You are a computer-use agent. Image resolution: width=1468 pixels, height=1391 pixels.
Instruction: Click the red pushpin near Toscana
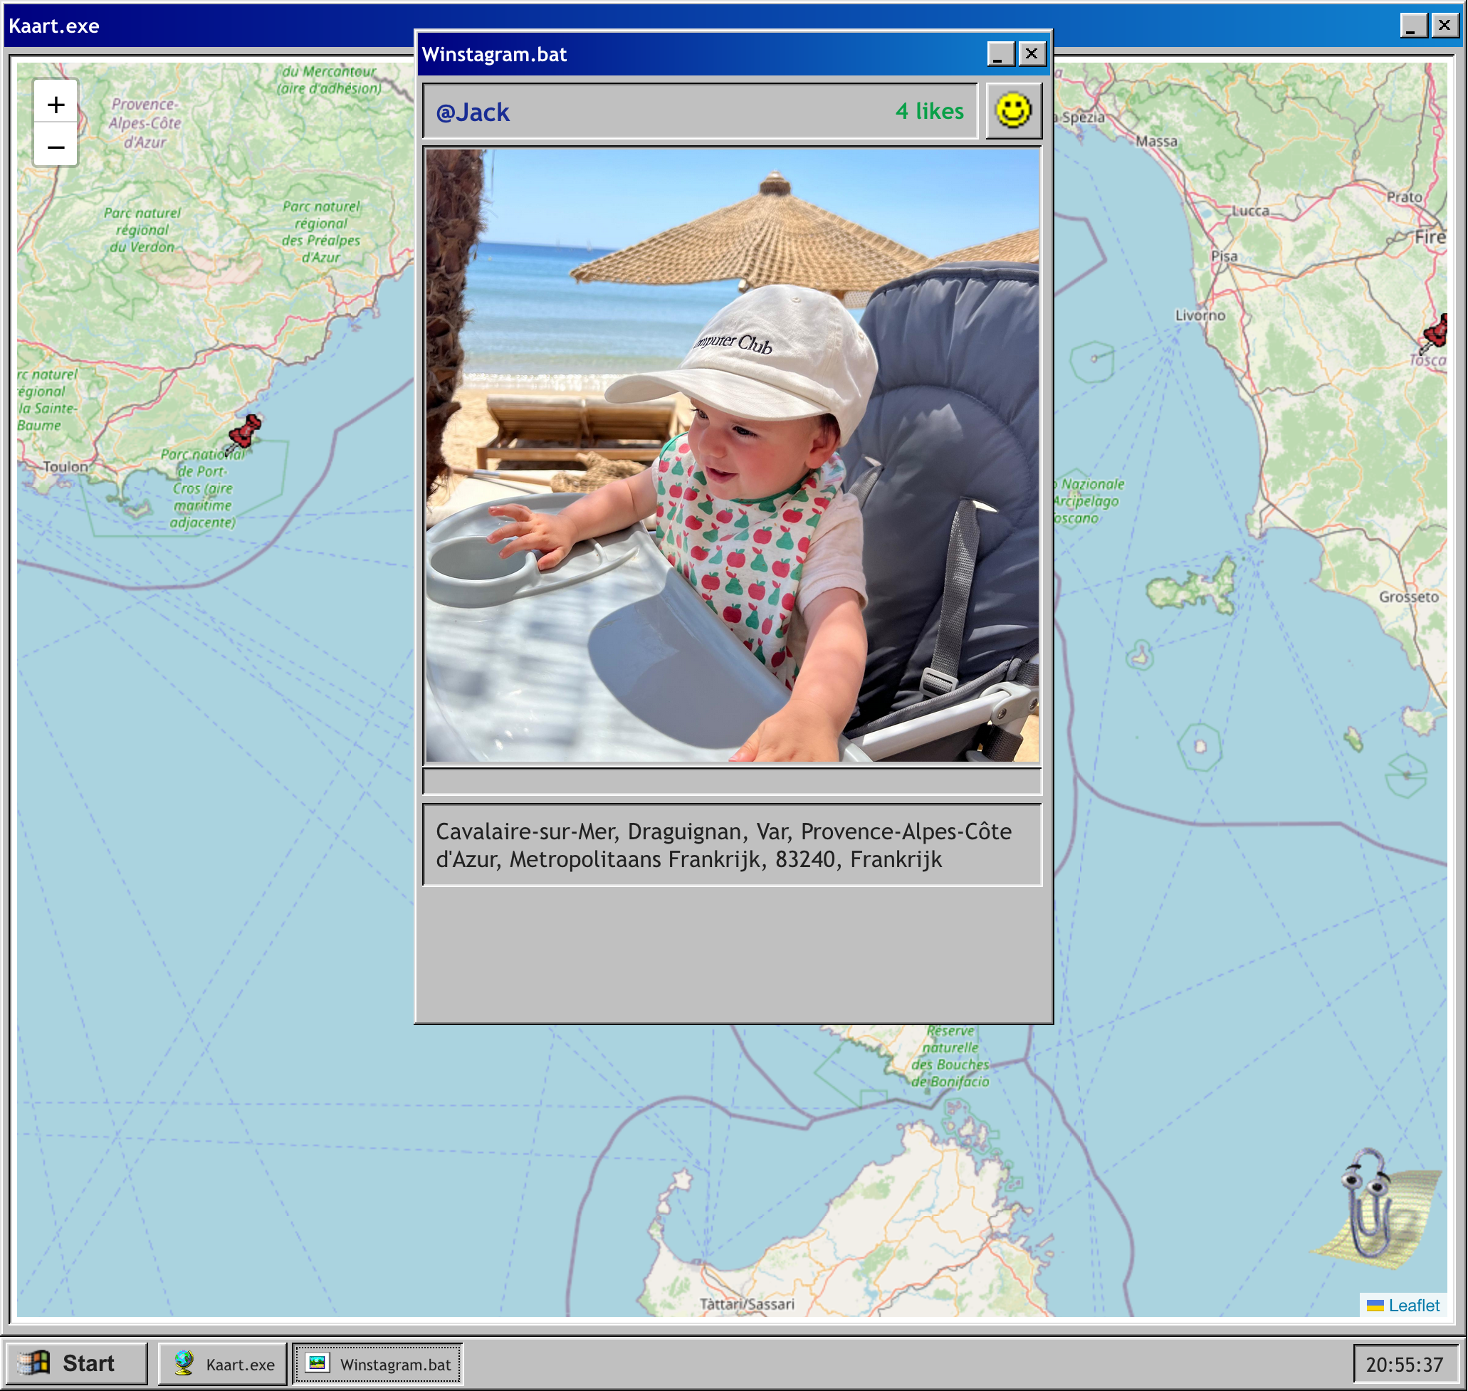point(1437,332)
